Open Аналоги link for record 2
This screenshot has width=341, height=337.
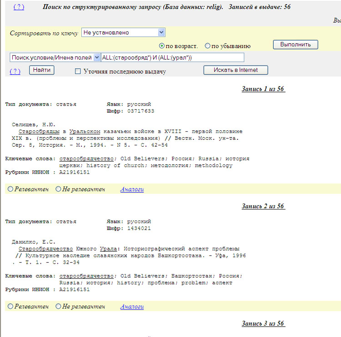[132, 306]
